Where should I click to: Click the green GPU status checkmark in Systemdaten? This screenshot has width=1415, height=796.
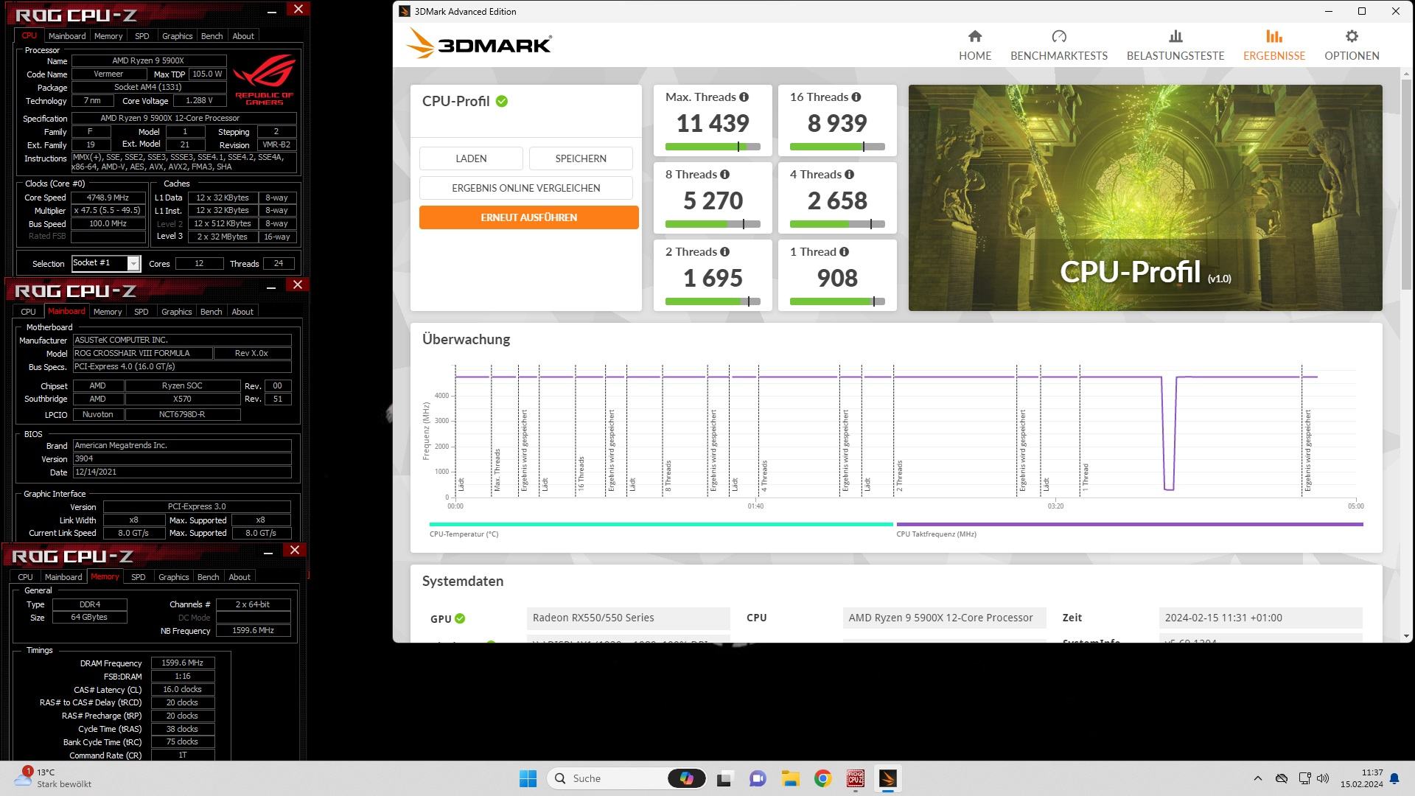pos(460,618)
